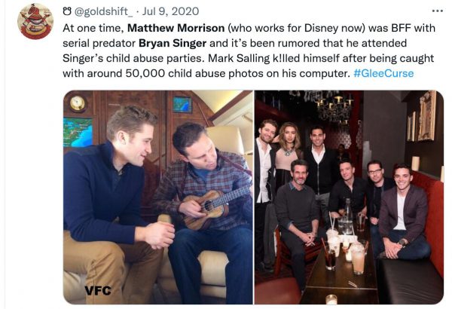Click the small icon before the @goldshift_ handle
452x309 pixels.
[67, 12]
